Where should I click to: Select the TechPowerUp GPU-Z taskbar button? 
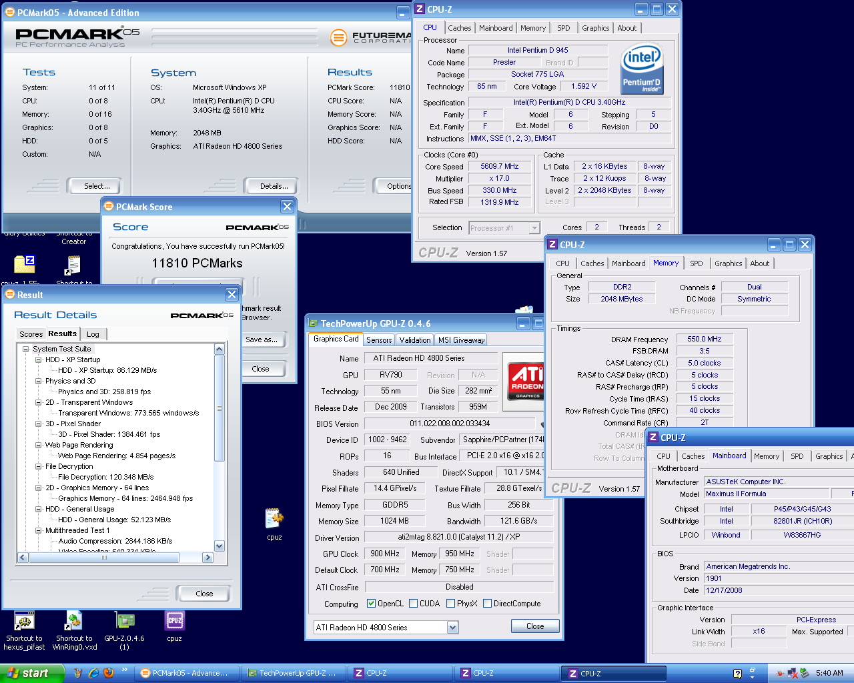click(x=294, y=673)
